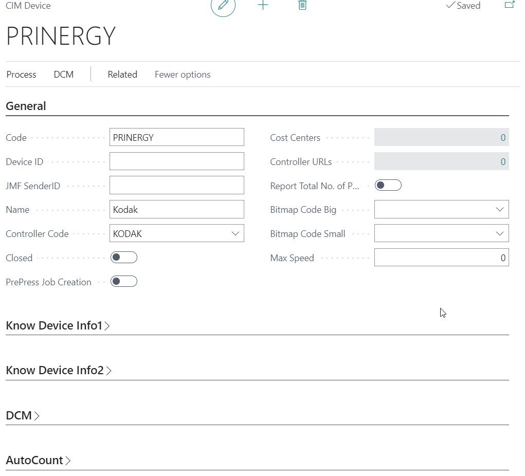Open the Bitmap Code Small dropdown
The height and width of the screenshot is (476, 525).
click(499, 233)
